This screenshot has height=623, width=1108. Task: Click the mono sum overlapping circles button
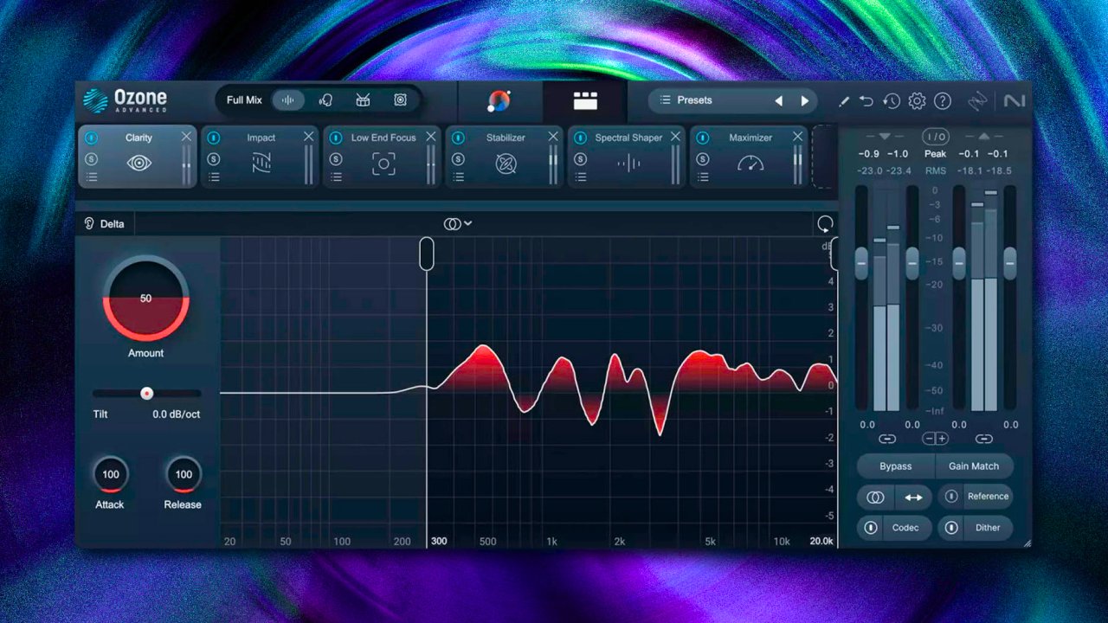875,498
